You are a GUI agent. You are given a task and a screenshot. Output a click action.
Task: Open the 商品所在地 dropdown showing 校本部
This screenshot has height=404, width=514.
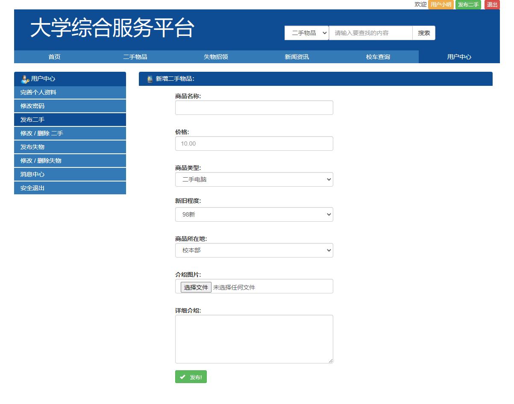[x=254, y=250]
